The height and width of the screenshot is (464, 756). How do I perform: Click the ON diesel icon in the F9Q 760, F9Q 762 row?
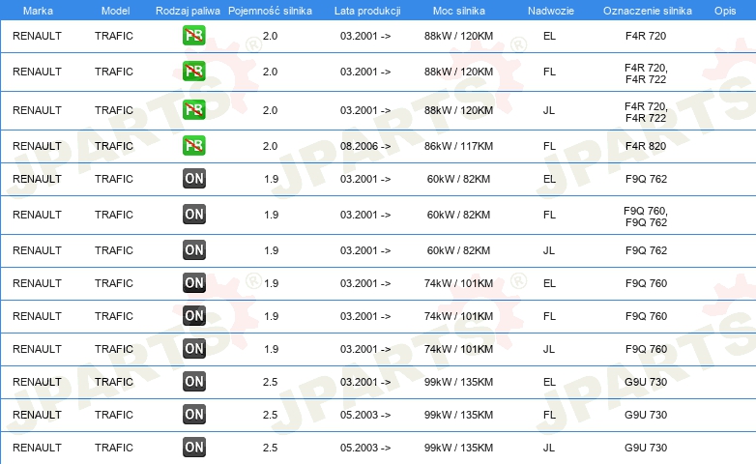193,214
